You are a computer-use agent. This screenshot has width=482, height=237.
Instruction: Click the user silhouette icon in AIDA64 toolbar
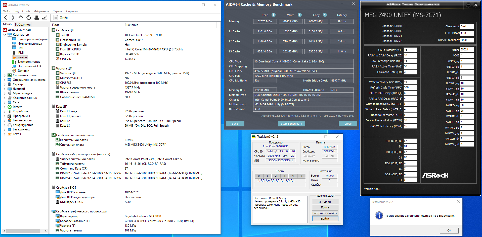[36, 18]
